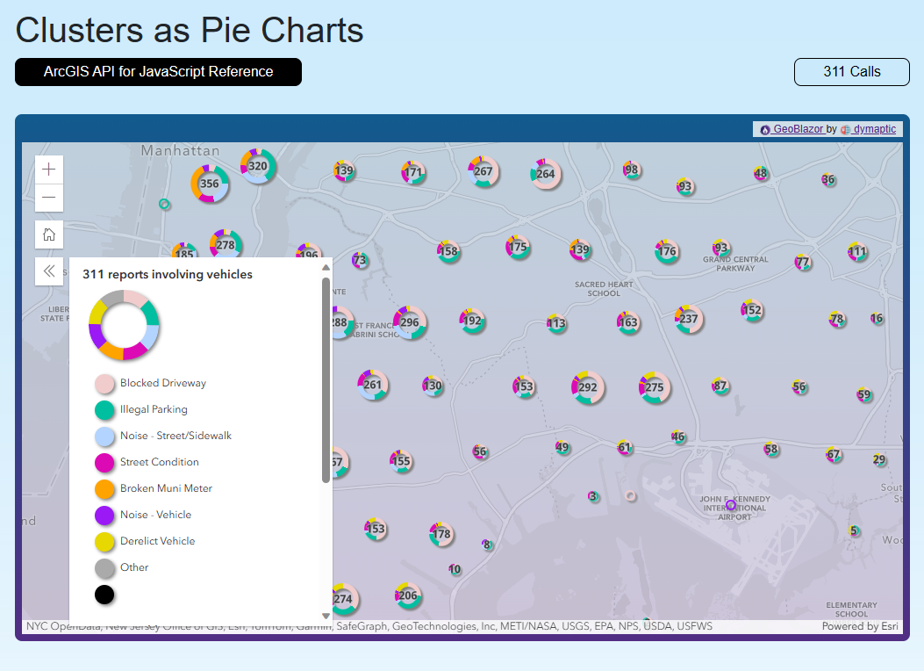
Task: Click the Illegal Parking teal swatch
Action: [105, 410]
